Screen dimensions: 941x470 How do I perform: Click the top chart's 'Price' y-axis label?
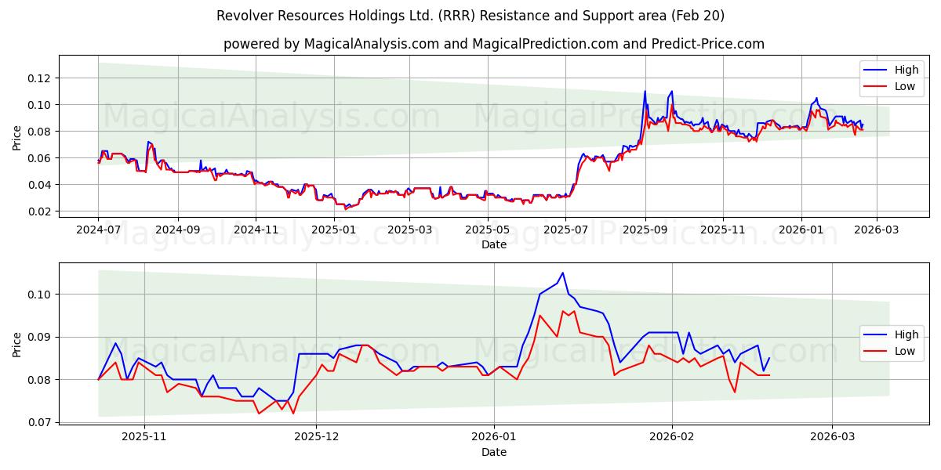tap(17, 136)
